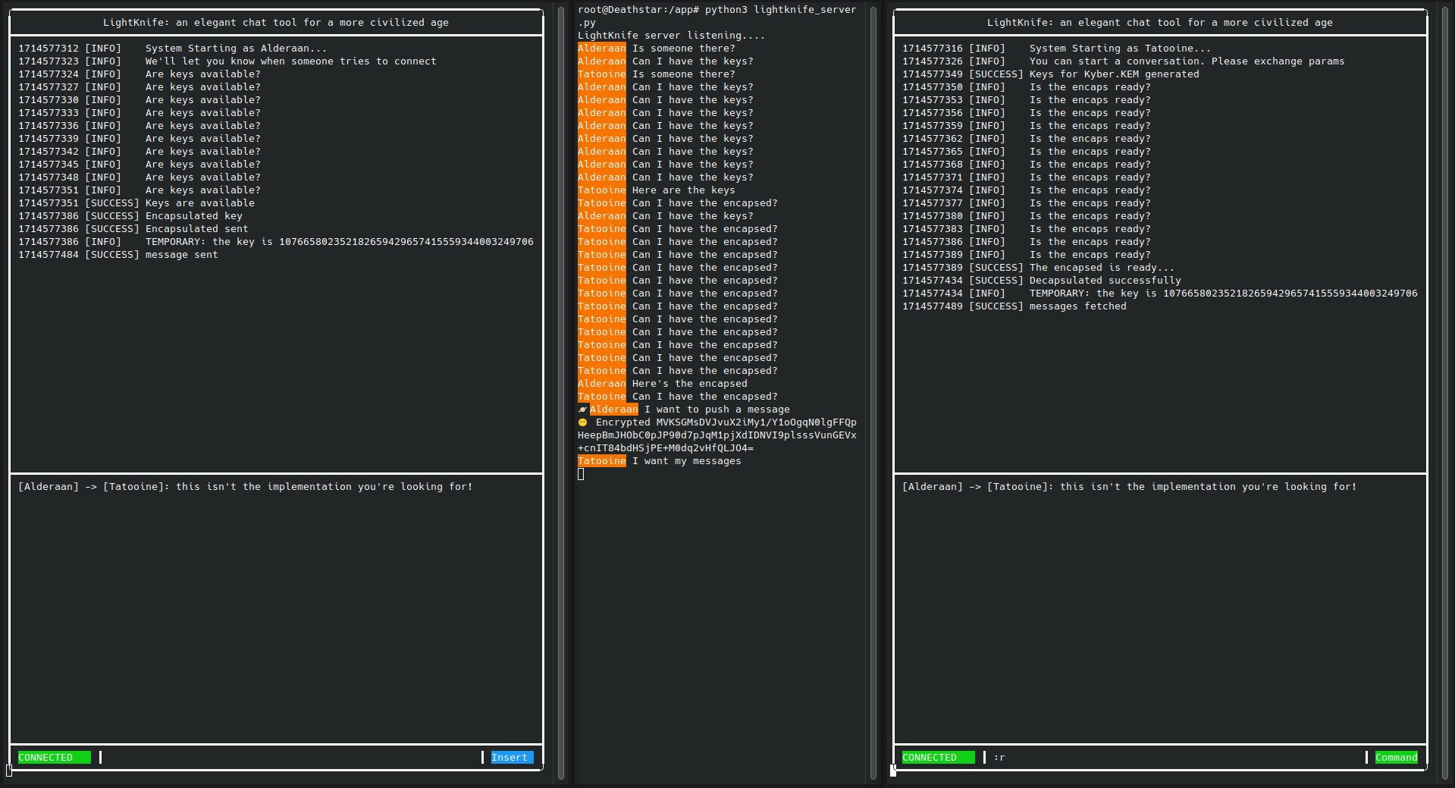The height and width of the screenshot is (788, 1455).
Task: Select the 'System Starting as Tatooine...' log line
Action: pyautogui.click(x=1057, y=49)
